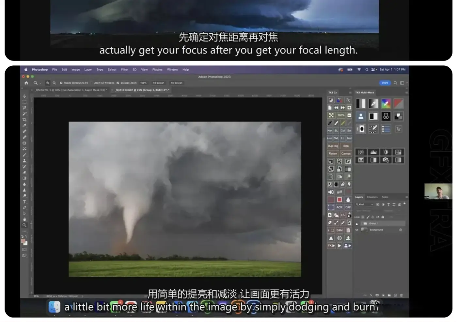This screenshot has width=457, height=322.
Task: Click the Fit Screen button
Action: click(159, 83)
